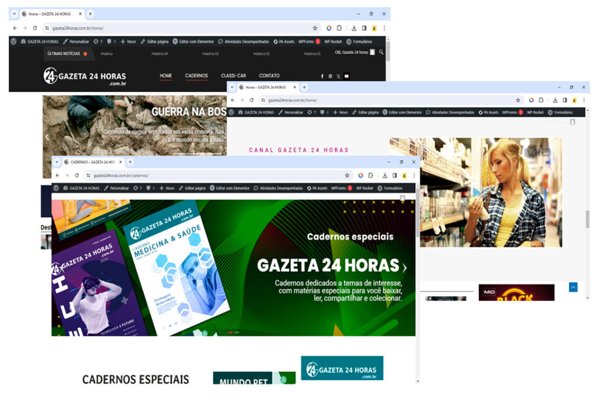Open the tab search dropdown in the right Home window
Screen dimensions: 597x399
coord(232,87)
